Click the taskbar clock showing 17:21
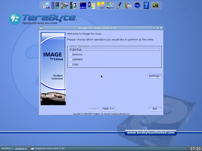 coord(195,149)
